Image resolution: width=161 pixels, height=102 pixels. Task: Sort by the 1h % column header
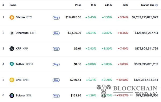(x=93, y=5)
